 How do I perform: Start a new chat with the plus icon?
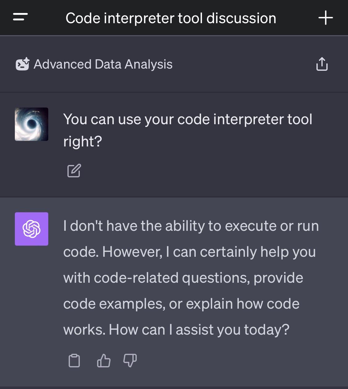tap(326, 18)
